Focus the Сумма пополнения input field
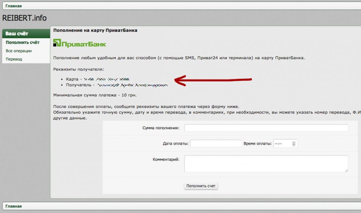 [266, 128]
